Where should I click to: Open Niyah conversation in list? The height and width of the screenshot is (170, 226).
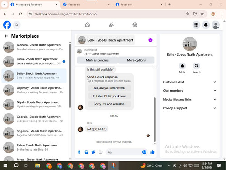[x=34, y=104]
